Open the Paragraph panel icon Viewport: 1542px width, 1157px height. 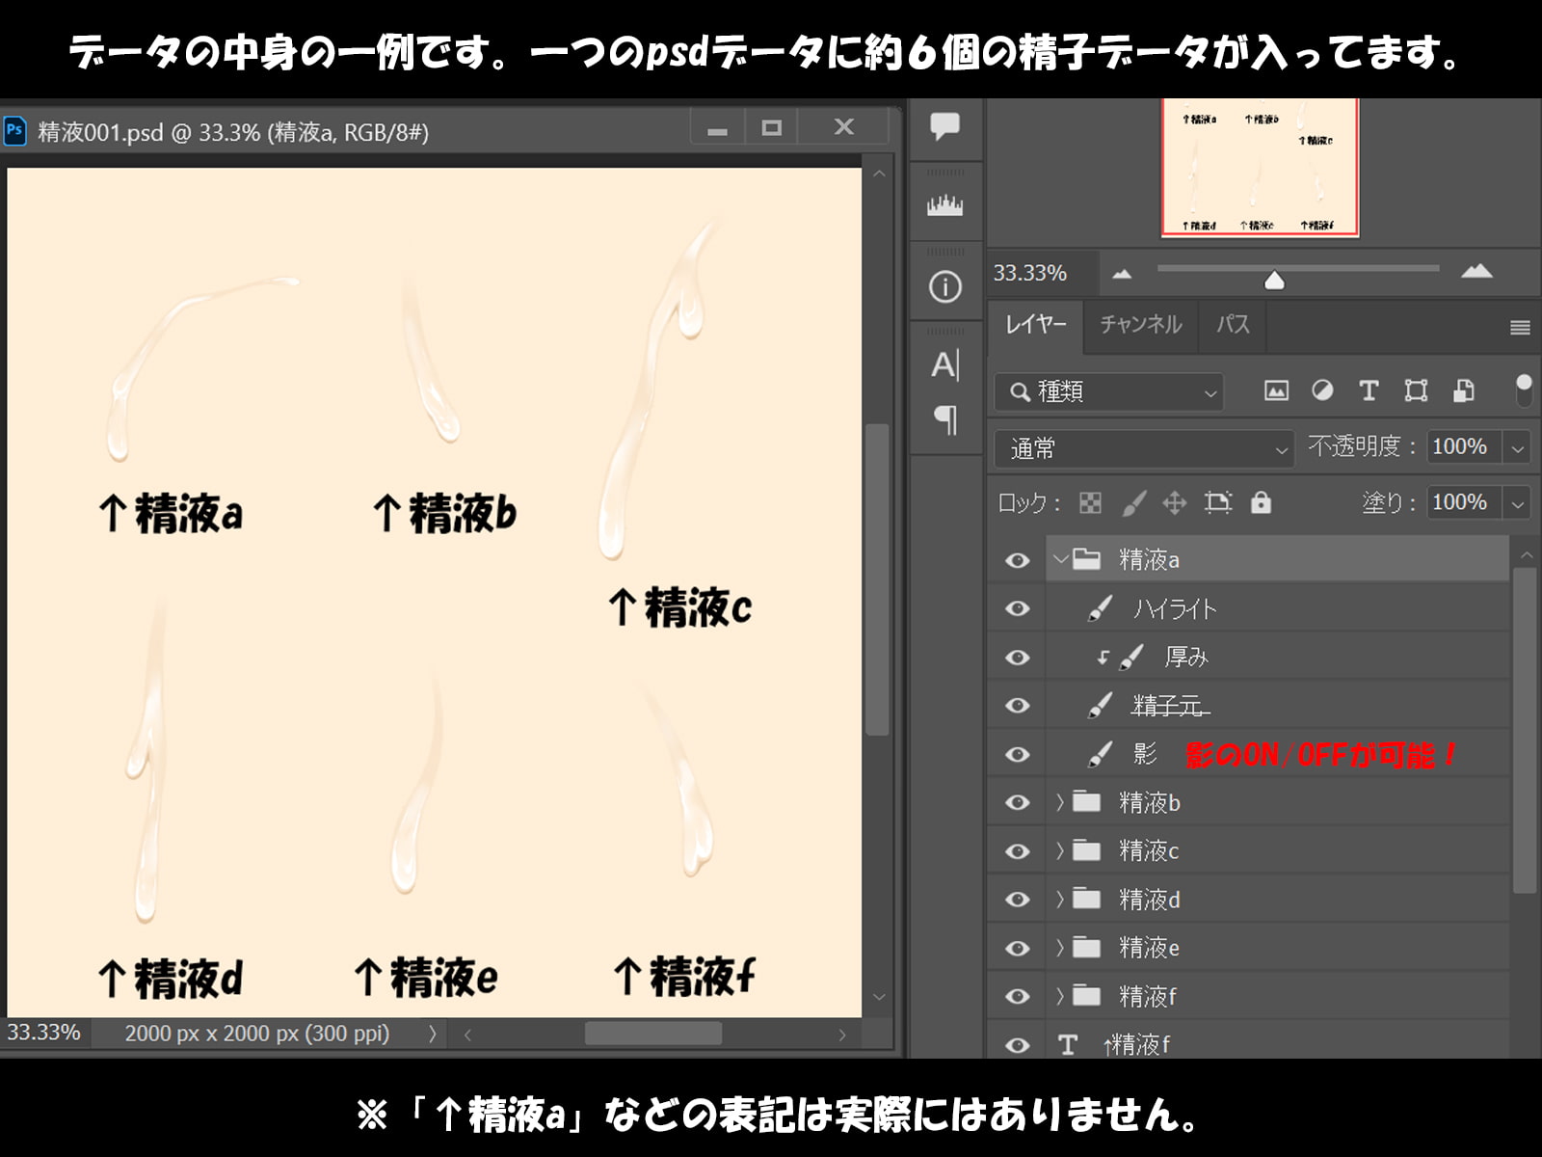click(944, 419)
